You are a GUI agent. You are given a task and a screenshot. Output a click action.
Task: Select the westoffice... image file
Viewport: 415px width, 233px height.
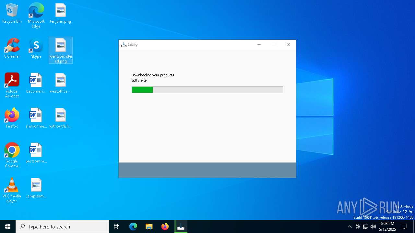tap(60, 83)
